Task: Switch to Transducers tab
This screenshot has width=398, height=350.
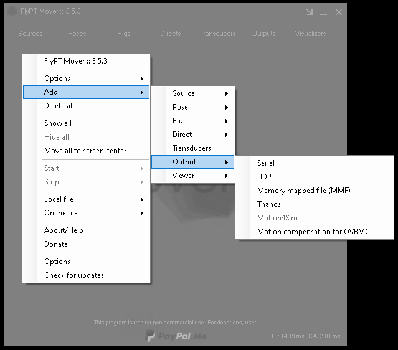Action: pyautogui.click(x=217, y=34)
